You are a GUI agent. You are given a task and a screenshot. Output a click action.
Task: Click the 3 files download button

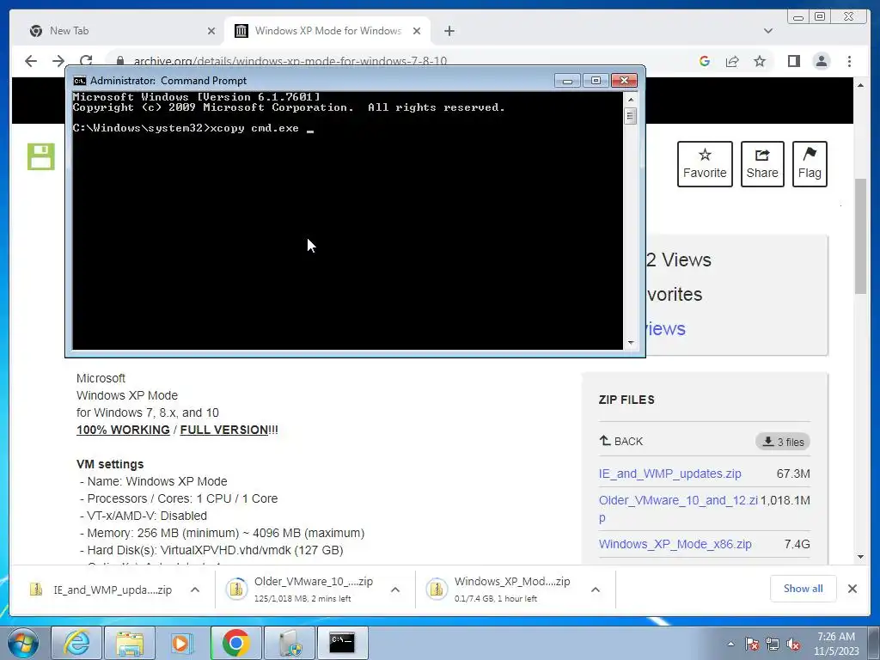(783, 442)
